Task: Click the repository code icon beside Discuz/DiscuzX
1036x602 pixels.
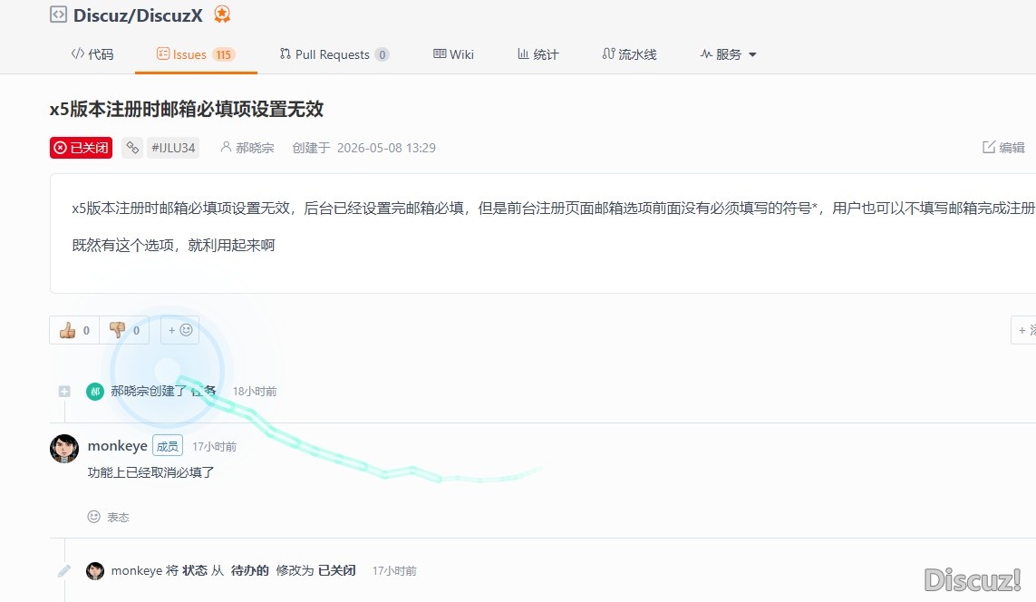Action: [x=58, y=15]
